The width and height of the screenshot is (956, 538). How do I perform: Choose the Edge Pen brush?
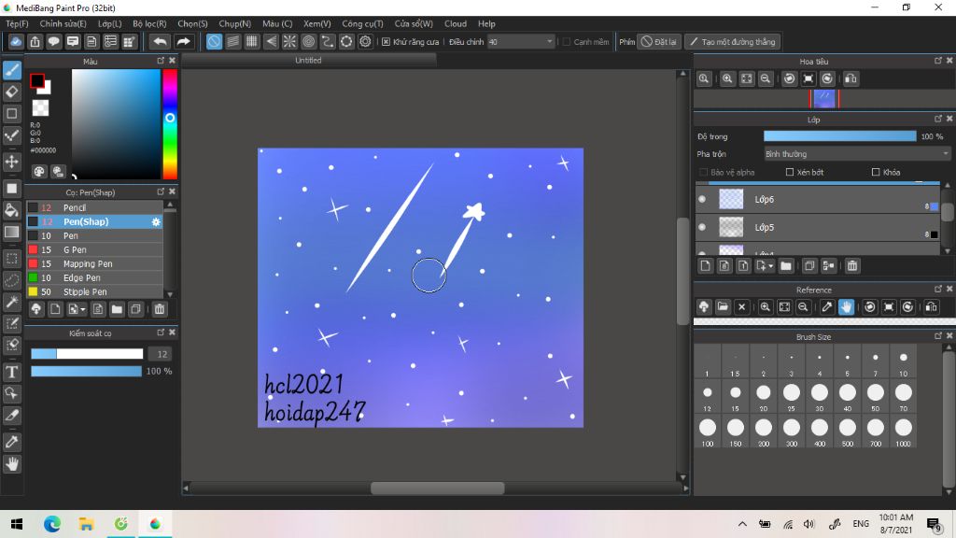[x=94, y=278]
